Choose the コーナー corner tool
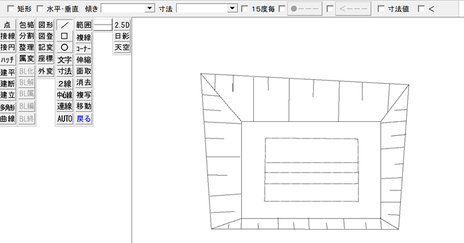This screenshot has width=464, height=243. coord(84,49)
